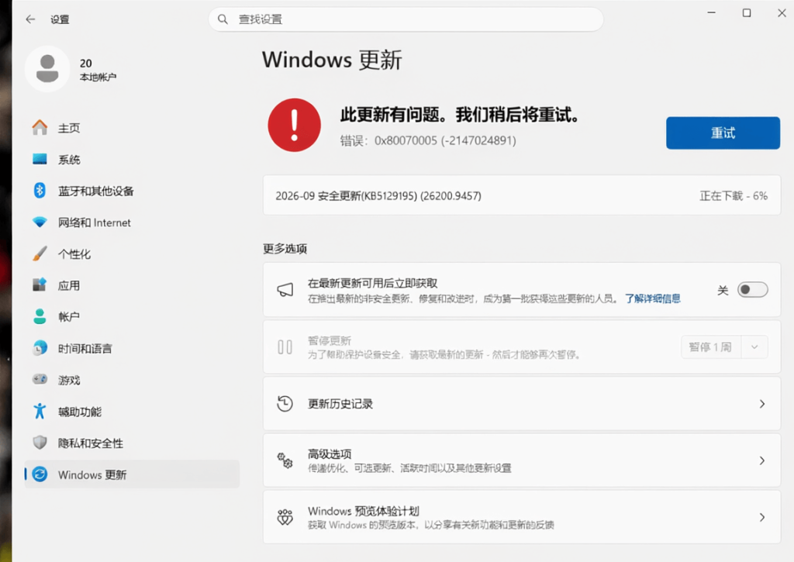Viewport: 794px width, 562px height.
Task: Click the blue 重试 button
Action: coord(723,133)
